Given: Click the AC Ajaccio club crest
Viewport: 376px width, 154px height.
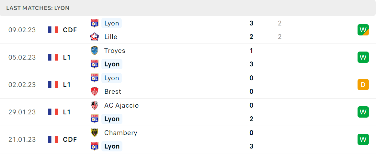Looking at the screenshot, I should 95,105.
